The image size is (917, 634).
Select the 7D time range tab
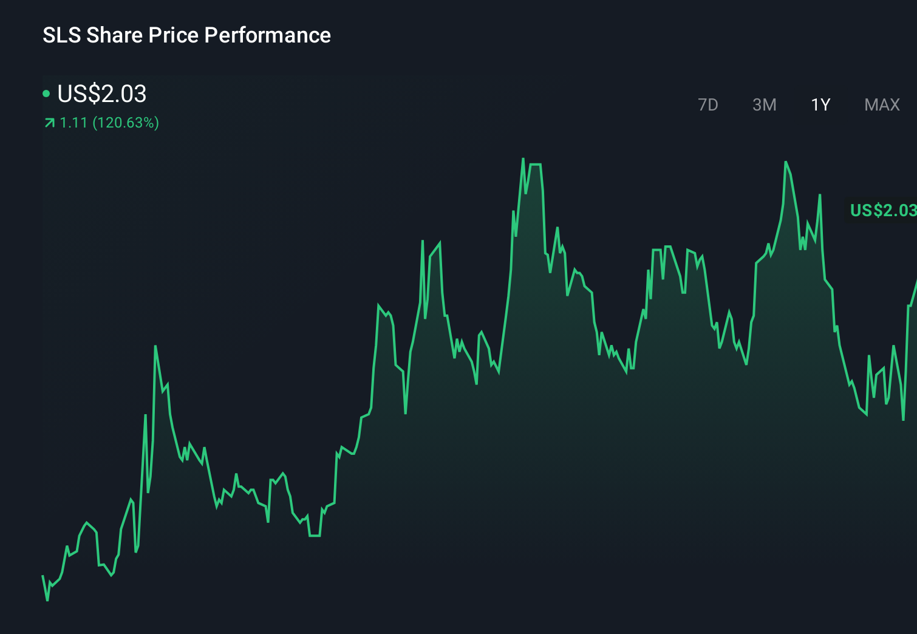tap(709, 104)
